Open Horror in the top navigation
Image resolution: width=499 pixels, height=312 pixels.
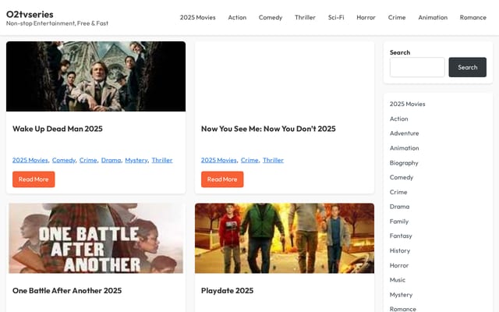click(366, 17)
